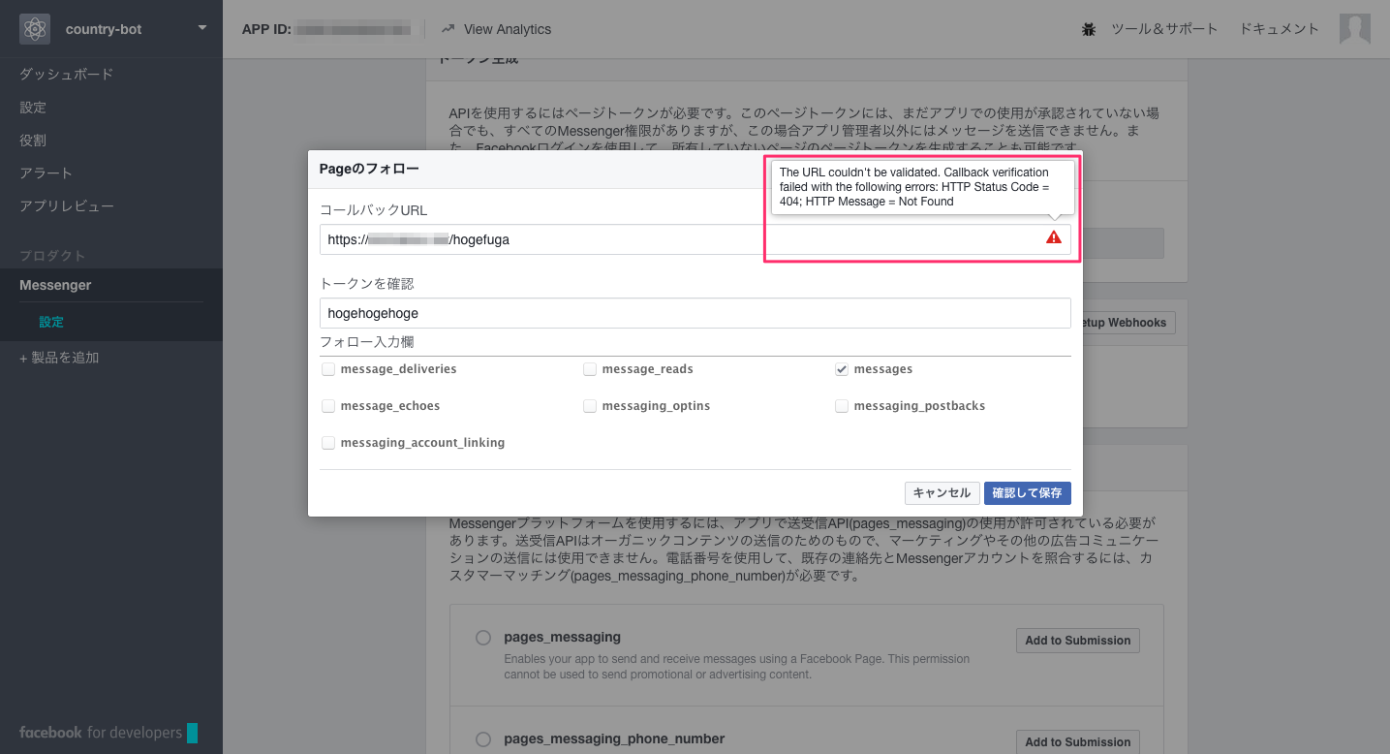Click Add to Submission for pages_messaging
Viewport: 1390px width, 754px height.
1077,640
